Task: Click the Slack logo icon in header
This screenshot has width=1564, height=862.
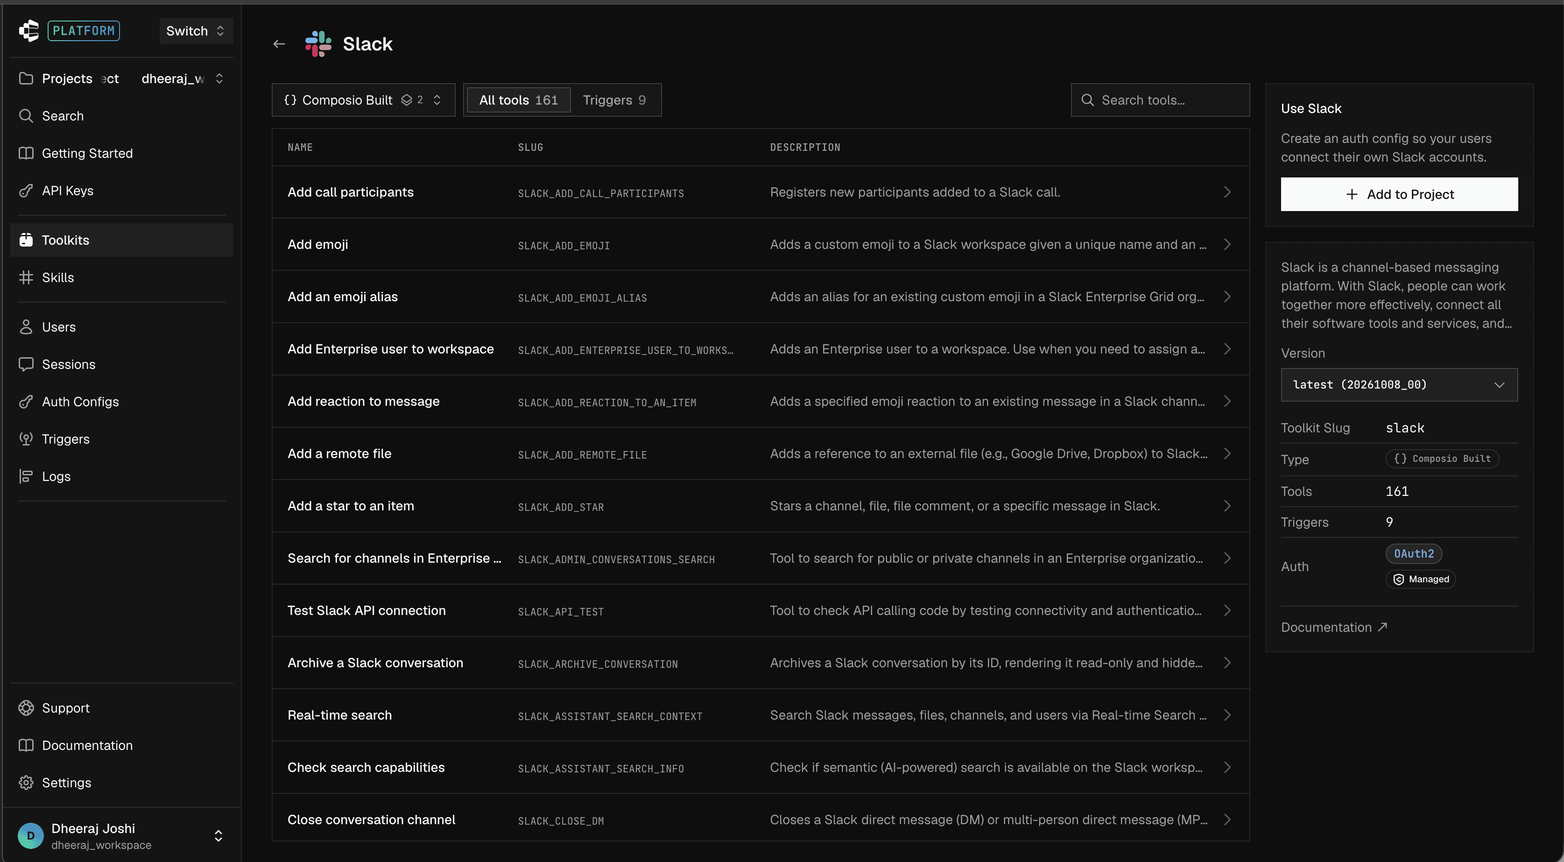Action: click(318, 44)
